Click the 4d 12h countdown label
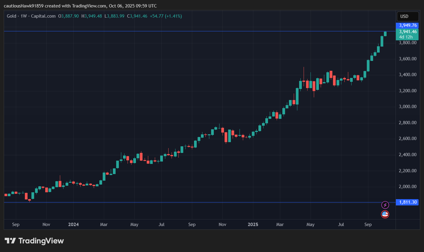Image resolution: width=424 pixels, height=252 pixels. [406, 37]
